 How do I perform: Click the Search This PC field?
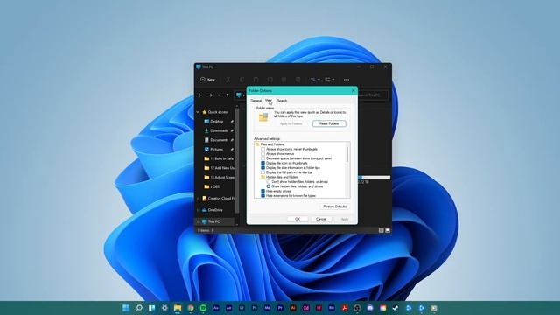373,95
